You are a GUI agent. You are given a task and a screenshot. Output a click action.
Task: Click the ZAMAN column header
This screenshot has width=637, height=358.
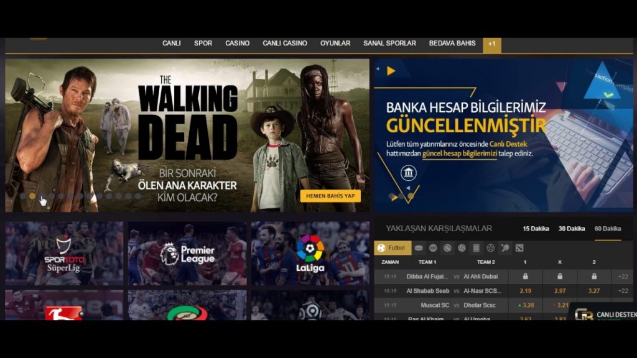tap(390, 262)
